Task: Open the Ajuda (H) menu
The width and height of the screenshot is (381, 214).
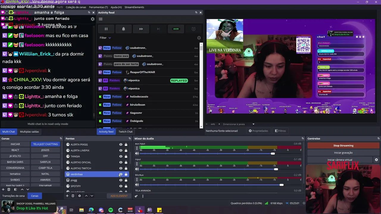Action: coord(116,7)
